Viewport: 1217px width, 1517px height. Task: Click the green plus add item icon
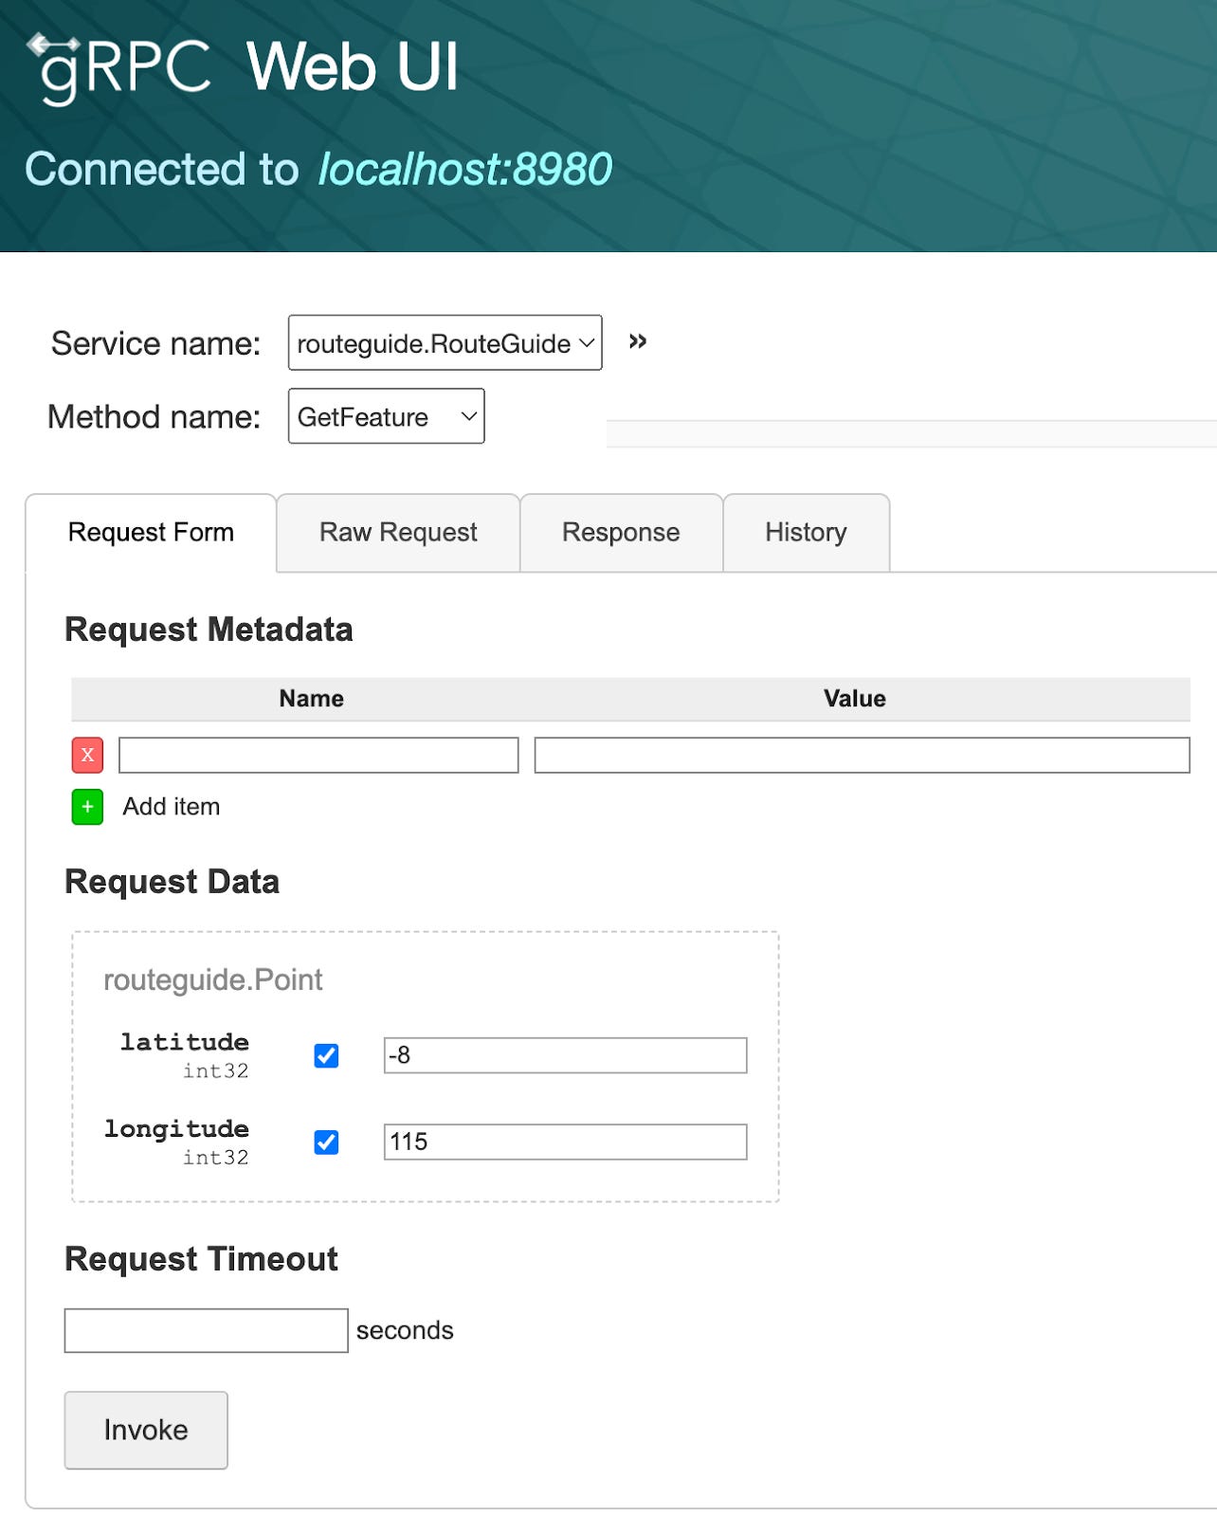87,807
